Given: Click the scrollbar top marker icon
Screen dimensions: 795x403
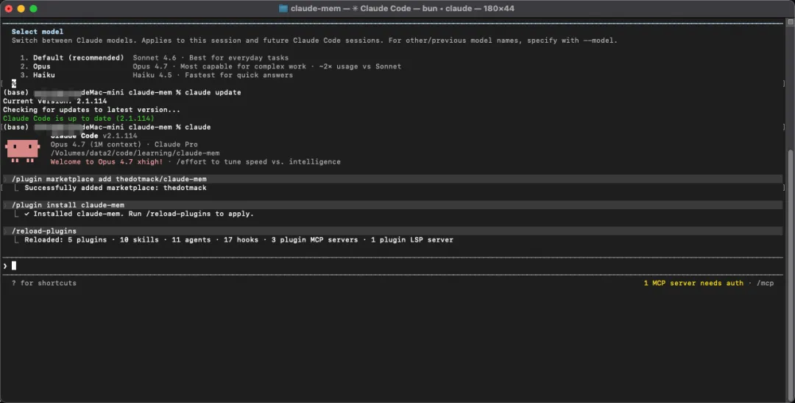Looking at the screenshot, I should coord(791,22).
